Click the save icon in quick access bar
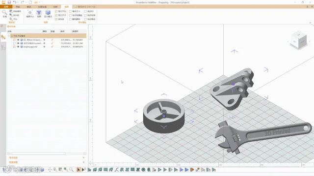The image size is (314, 176). tap(9, 2)
